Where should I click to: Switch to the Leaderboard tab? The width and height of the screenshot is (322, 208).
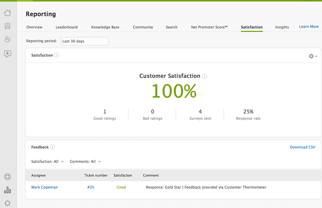(x=67, y=27)
